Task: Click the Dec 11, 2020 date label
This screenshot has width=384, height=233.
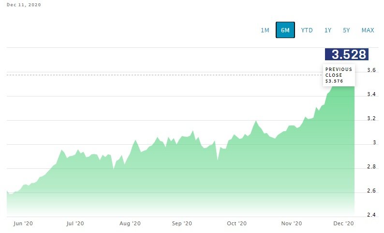Action: pyautogui.click(x=24, y=4)
